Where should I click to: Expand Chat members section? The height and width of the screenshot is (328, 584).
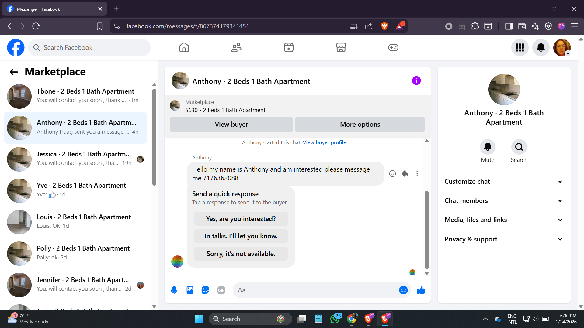coord(504,201)
